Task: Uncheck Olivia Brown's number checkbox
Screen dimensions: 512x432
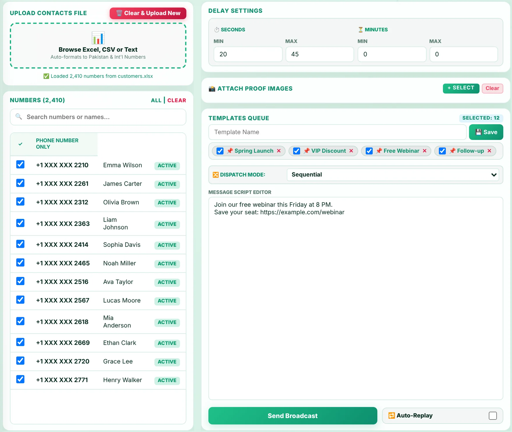Action: [20, 202]
